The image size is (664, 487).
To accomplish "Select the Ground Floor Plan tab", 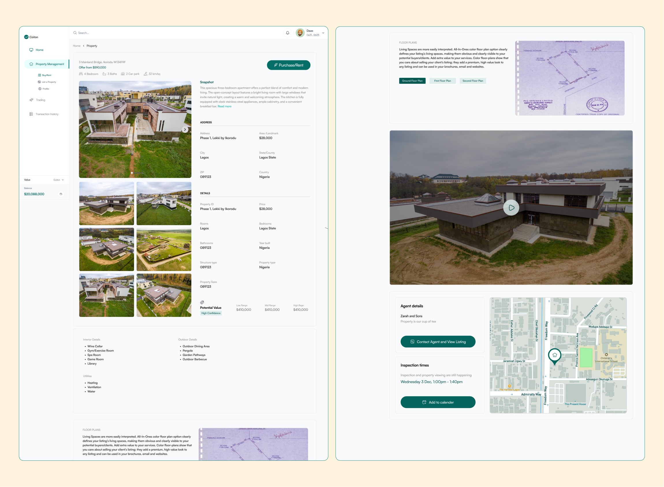I will pyautogui.click(x=412, y=81).
